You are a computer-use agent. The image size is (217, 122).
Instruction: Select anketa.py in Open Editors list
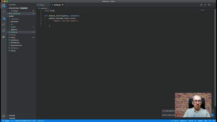(21, 14)
